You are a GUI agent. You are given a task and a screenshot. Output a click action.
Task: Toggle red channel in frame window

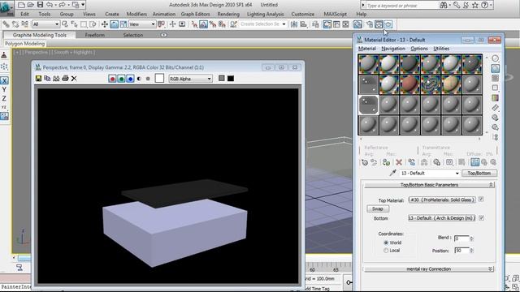112,79
